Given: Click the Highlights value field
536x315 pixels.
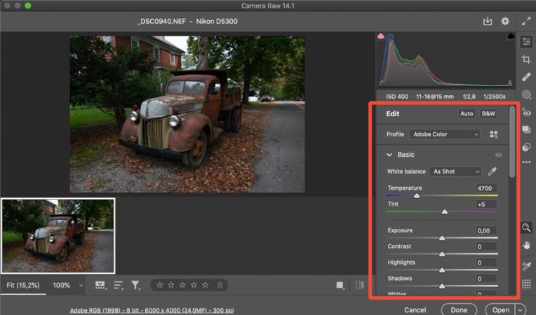Looking at the screenshot, I should [486, 262].
